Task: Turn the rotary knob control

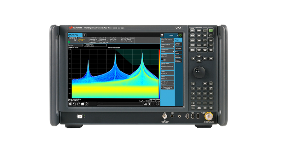Action: coord(199,72)
